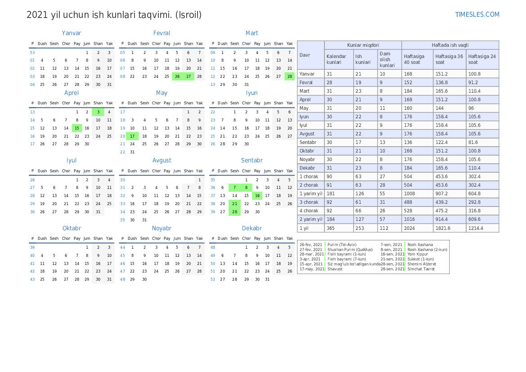
Task: Click the 'Fisih bayrami (1-kun)' holiday entry
Action: point(346,254)
